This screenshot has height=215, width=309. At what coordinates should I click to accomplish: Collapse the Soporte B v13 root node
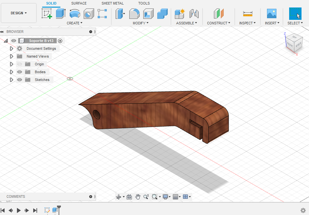[6, 41]
